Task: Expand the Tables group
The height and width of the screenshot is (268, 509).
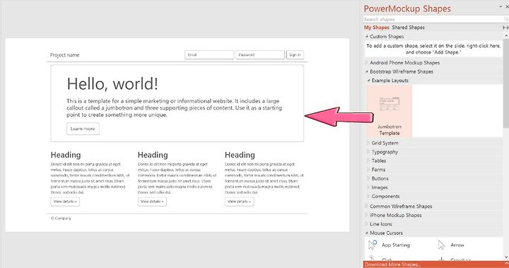Action: pos(369,161)
